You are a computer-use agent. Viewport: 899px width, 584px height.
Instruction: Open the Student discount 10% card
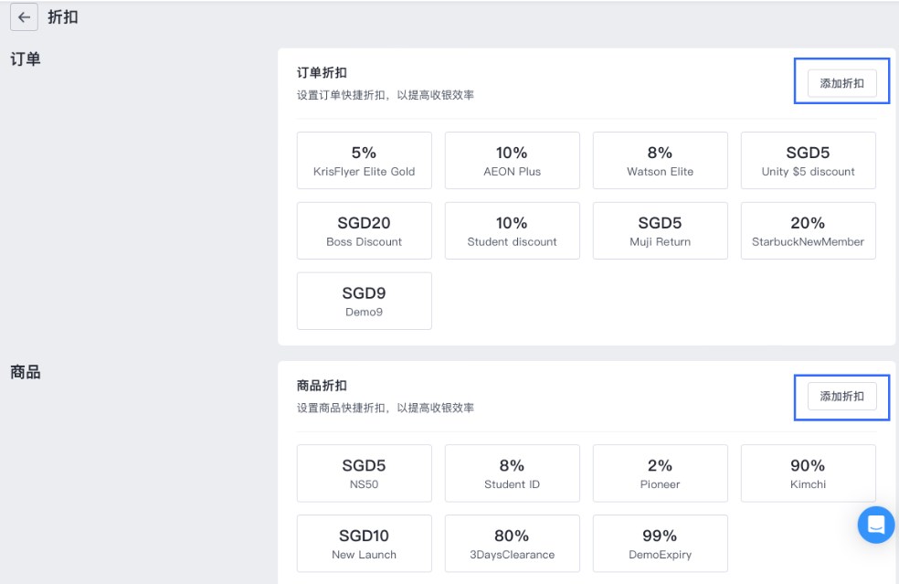(512, 230)
